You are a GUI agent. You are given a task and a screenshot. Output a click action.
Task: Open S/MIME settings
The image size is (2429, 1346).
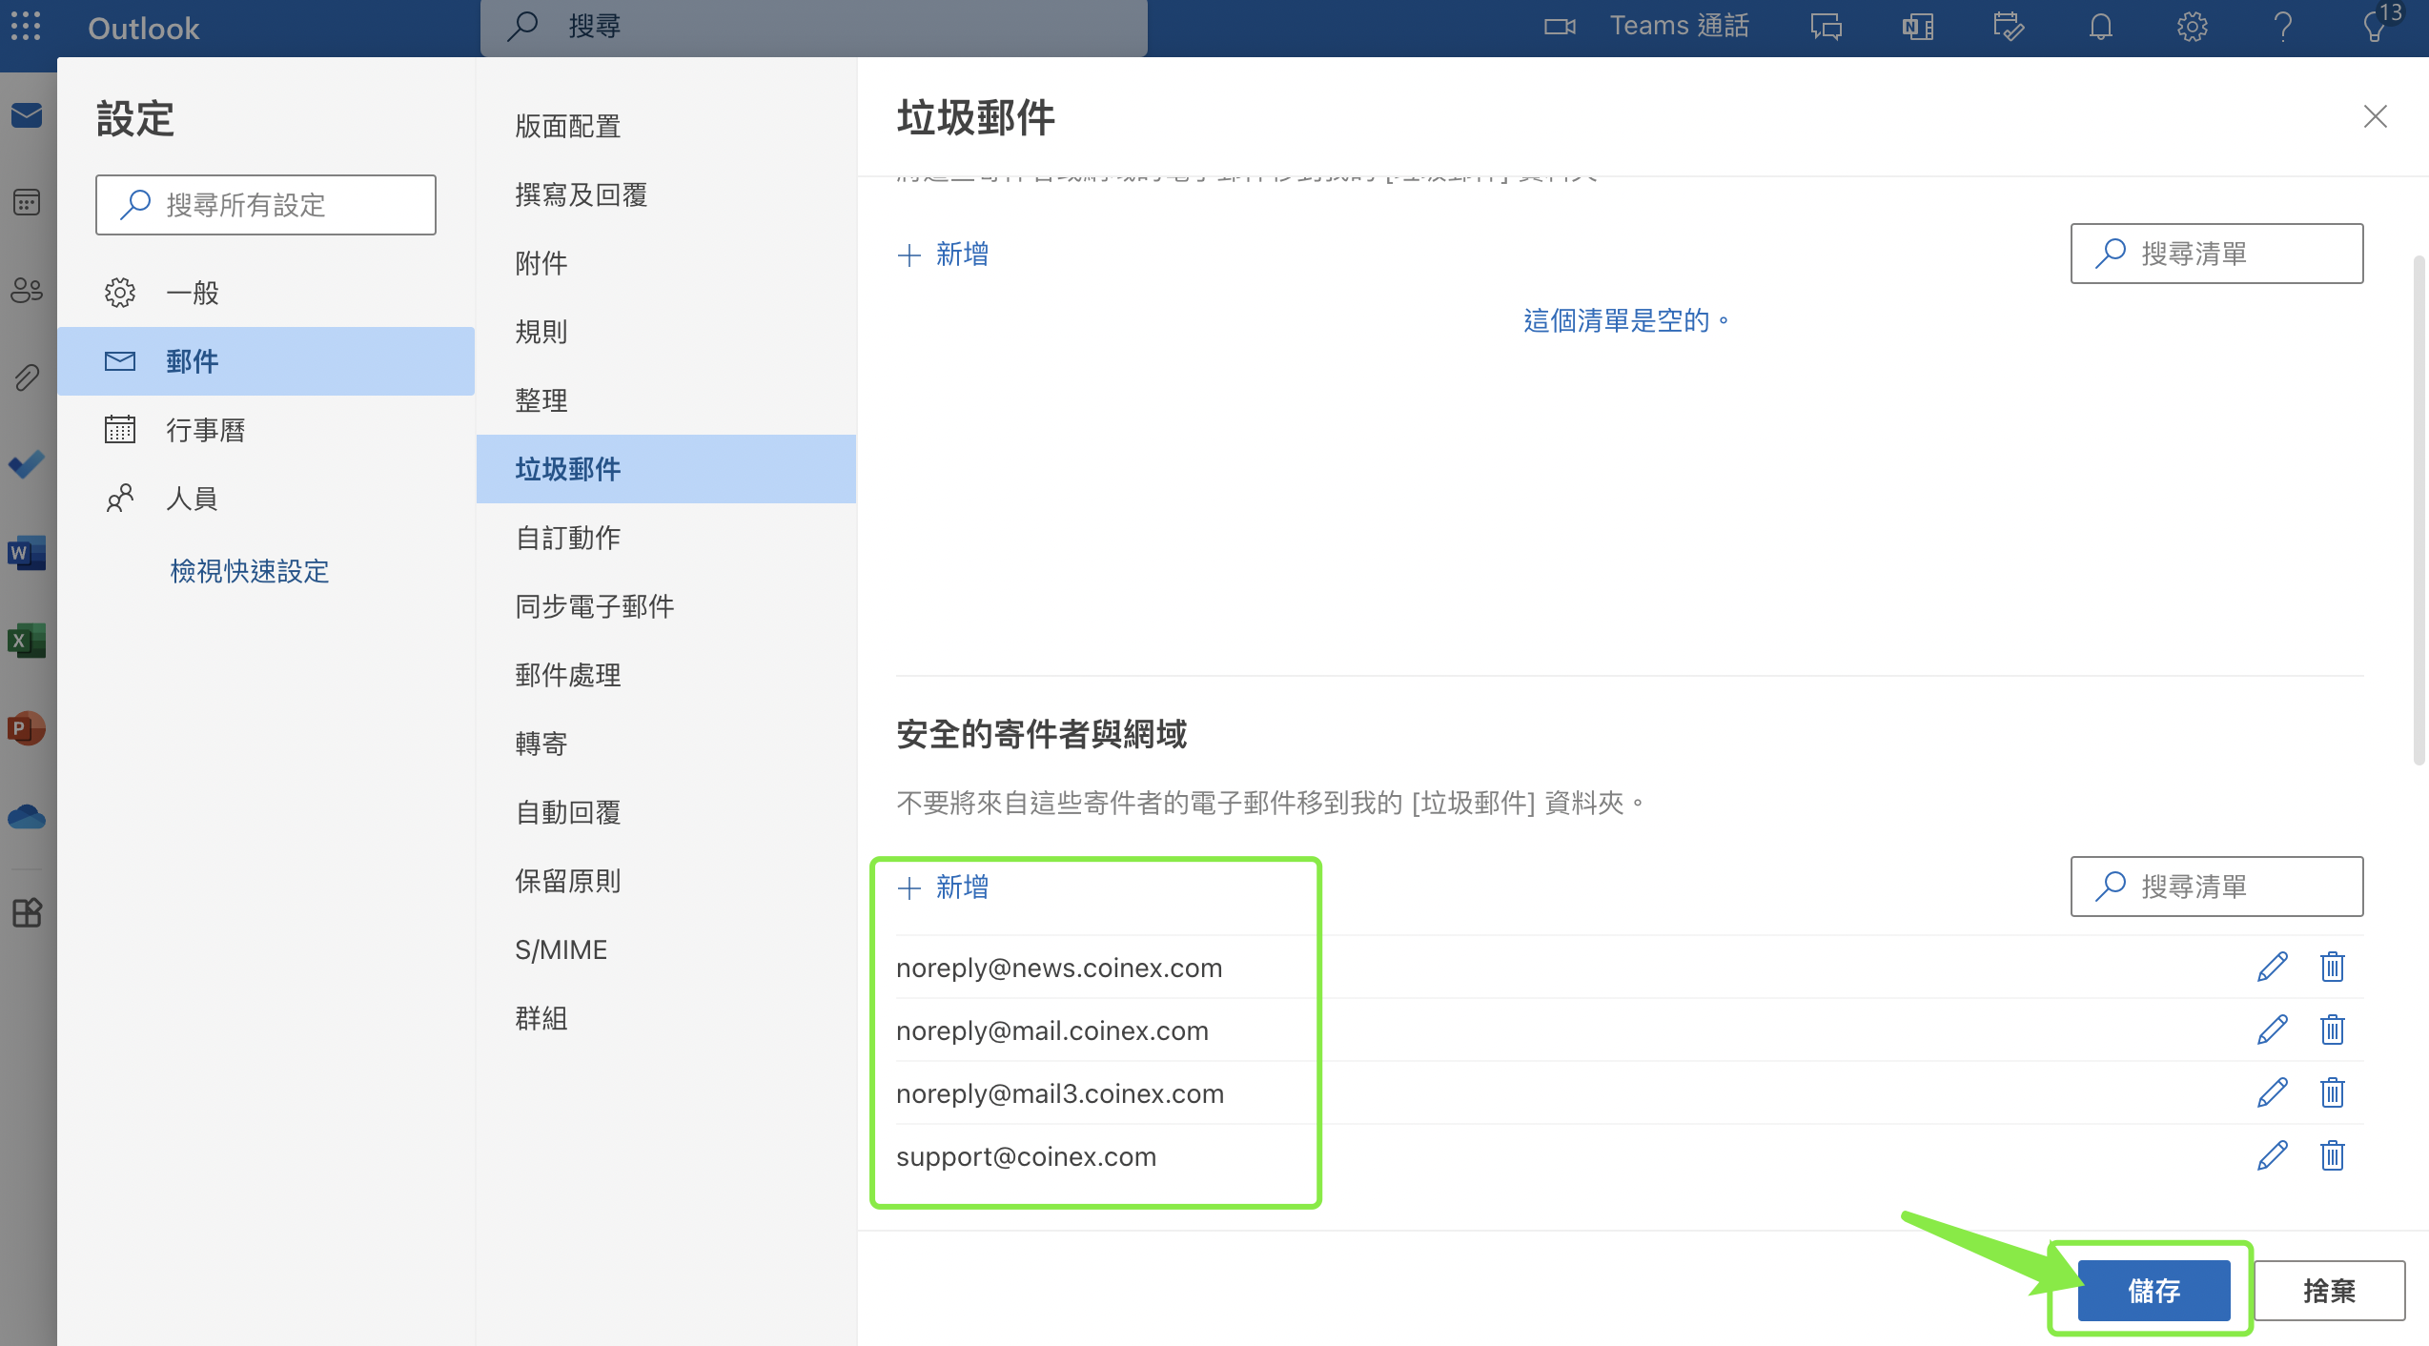tap(666, 949)
